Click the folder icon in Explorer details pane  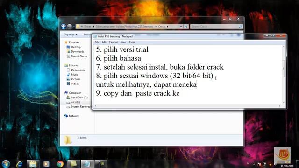68,140
